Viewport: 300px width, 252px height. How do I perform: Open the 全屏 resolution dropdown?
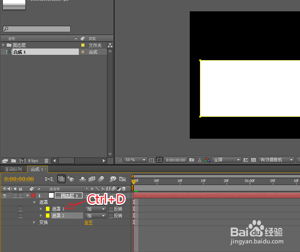pyautogui.click(x=227, y=160)
